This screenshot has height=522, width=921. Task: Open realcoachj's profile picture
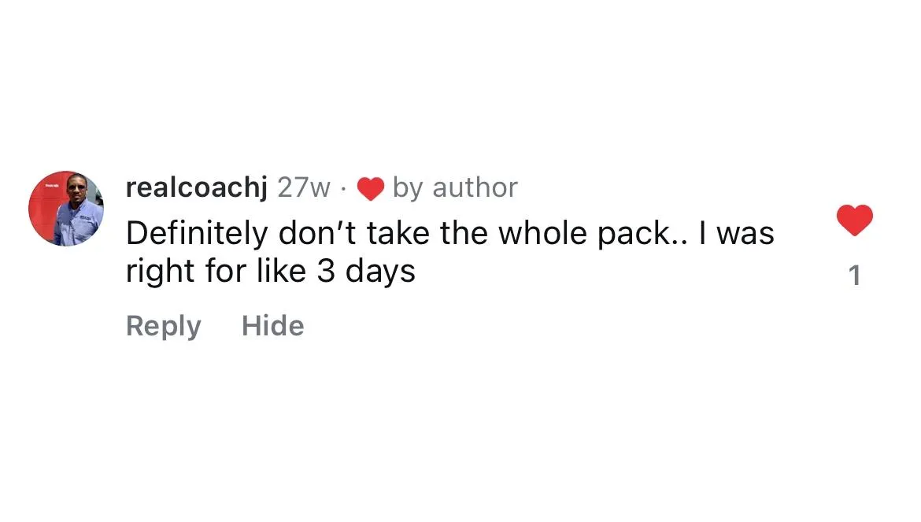coord(66,209)
